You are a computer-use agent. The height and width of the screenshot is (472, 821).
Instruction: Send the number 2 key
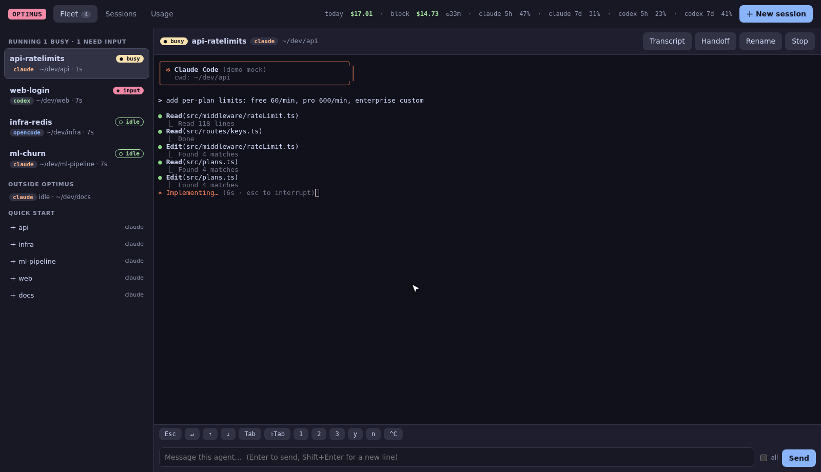pyautogui.click(x=319, y=434)
